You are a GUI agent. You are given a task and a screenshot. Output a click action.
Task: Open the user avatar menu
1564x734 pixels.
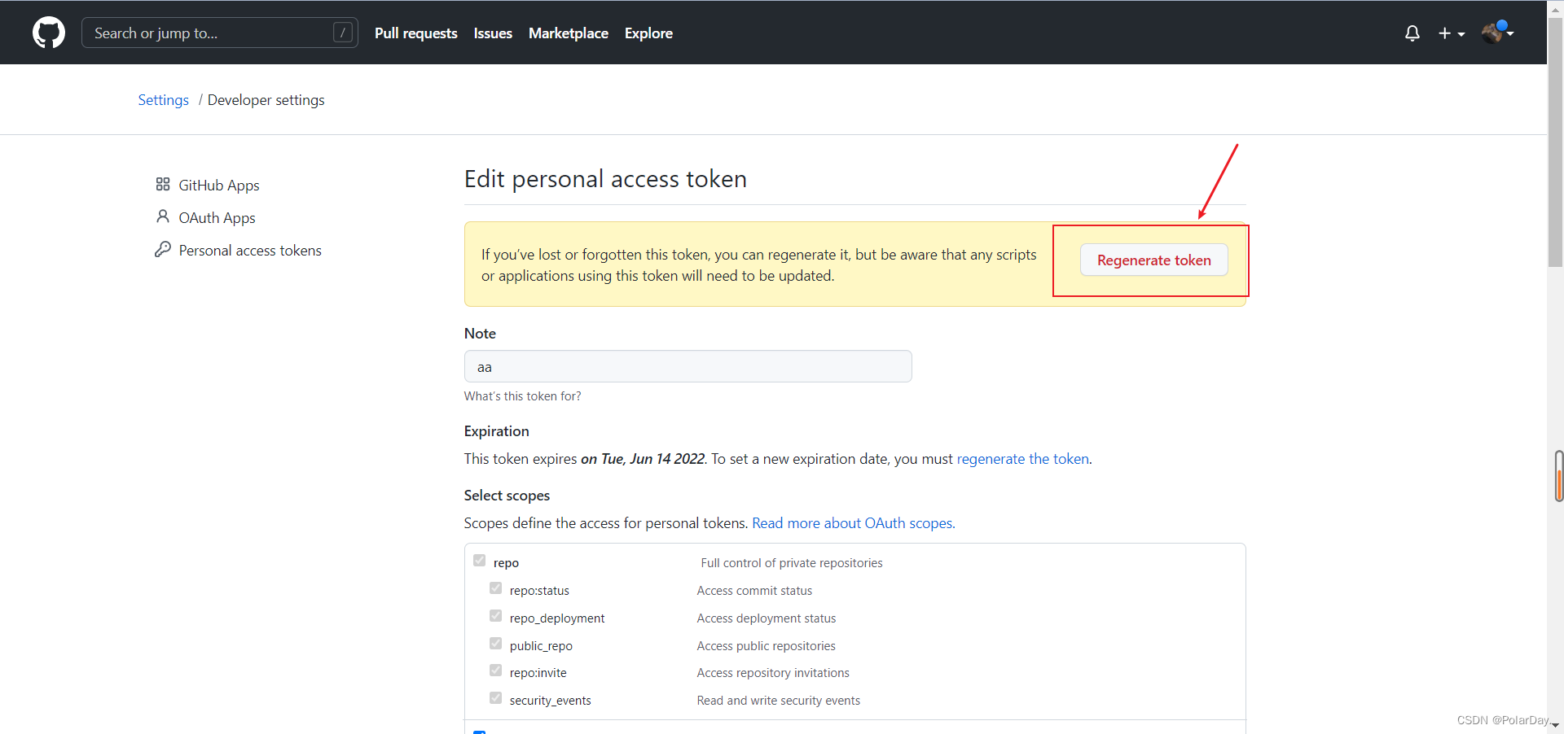pos(1497,33)
